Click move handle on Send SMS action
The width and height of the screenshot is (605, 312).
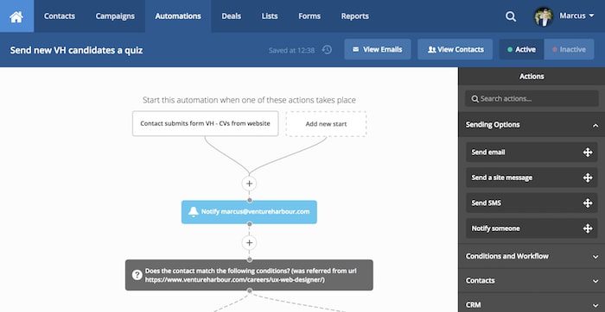(587, 203)
